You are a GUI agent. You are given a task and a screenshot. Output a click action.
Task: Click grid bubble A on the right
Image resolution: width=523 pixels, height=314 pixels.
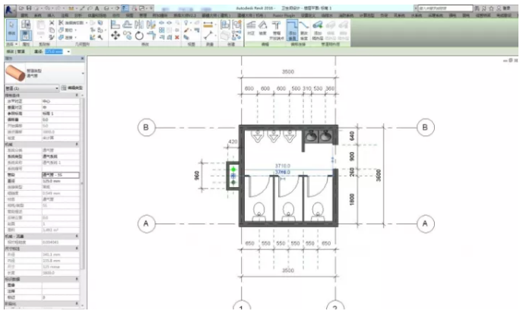pos(425,224)
